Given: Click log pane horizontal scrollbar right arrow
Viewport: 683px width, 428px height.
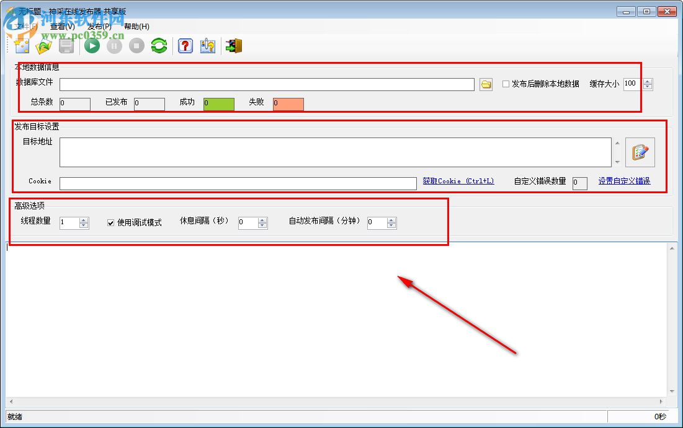Looking at the screenshot, I should pyautogui.click(x=661, y=401).
